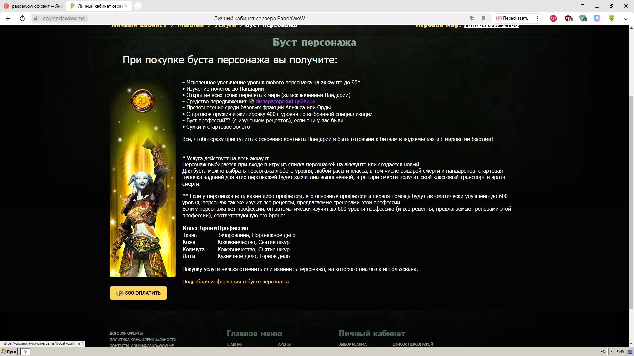Click the Yandex browser taskbar icon
Viewport: 634px width, 356px height.
click(x=26, y=352)
